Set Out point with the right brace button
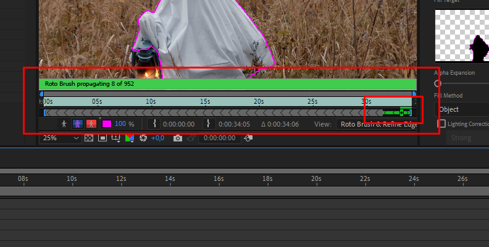The height and width of the screenshot is (247, 489). [208, 124]
